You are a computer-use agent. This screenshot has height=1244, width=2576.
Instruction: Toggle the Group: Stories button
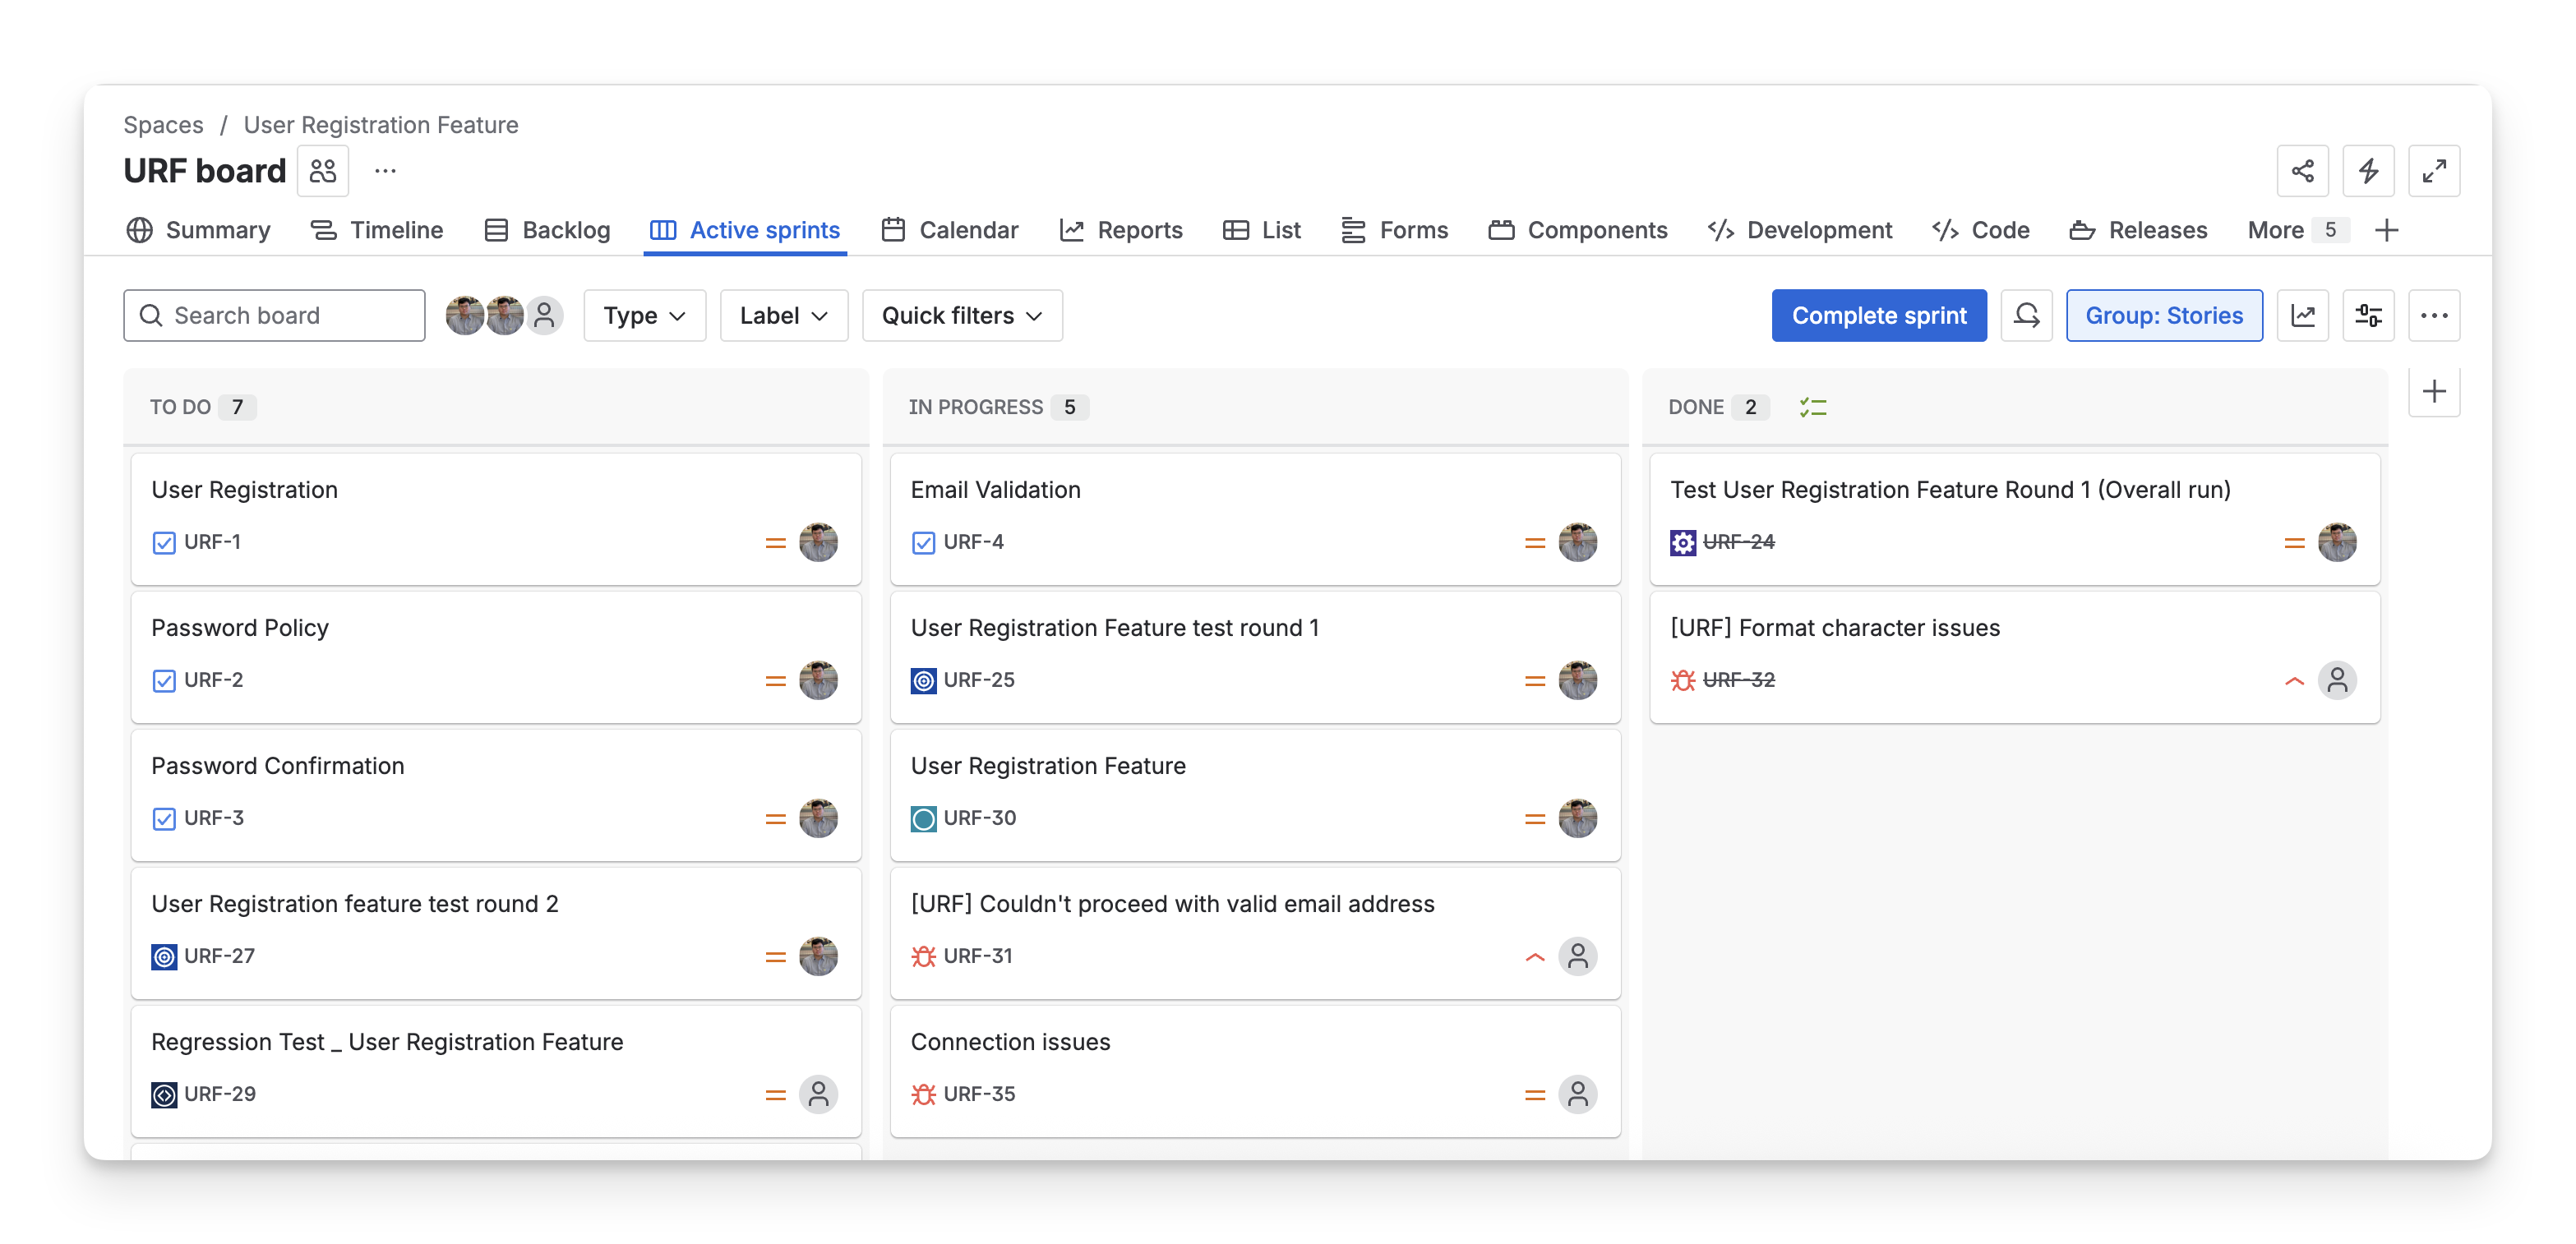(2163, 316)
